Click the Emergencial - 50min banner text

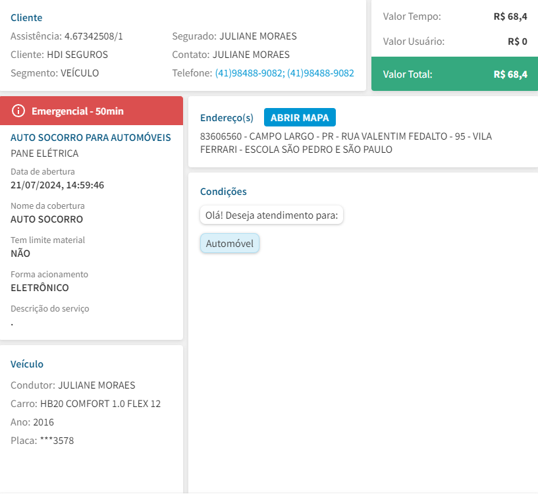click(78, 111)
